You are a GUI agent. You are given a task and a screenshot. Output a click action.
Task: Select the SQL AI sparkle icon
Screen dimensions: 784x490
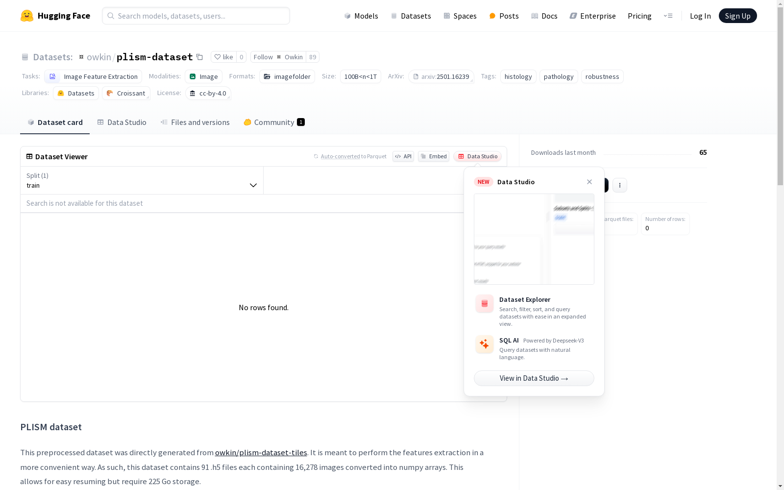(x=485, y=344)
